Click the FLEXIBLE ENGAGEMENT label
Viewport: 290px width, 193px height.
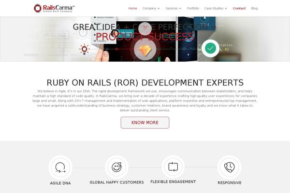coord(173,182)
